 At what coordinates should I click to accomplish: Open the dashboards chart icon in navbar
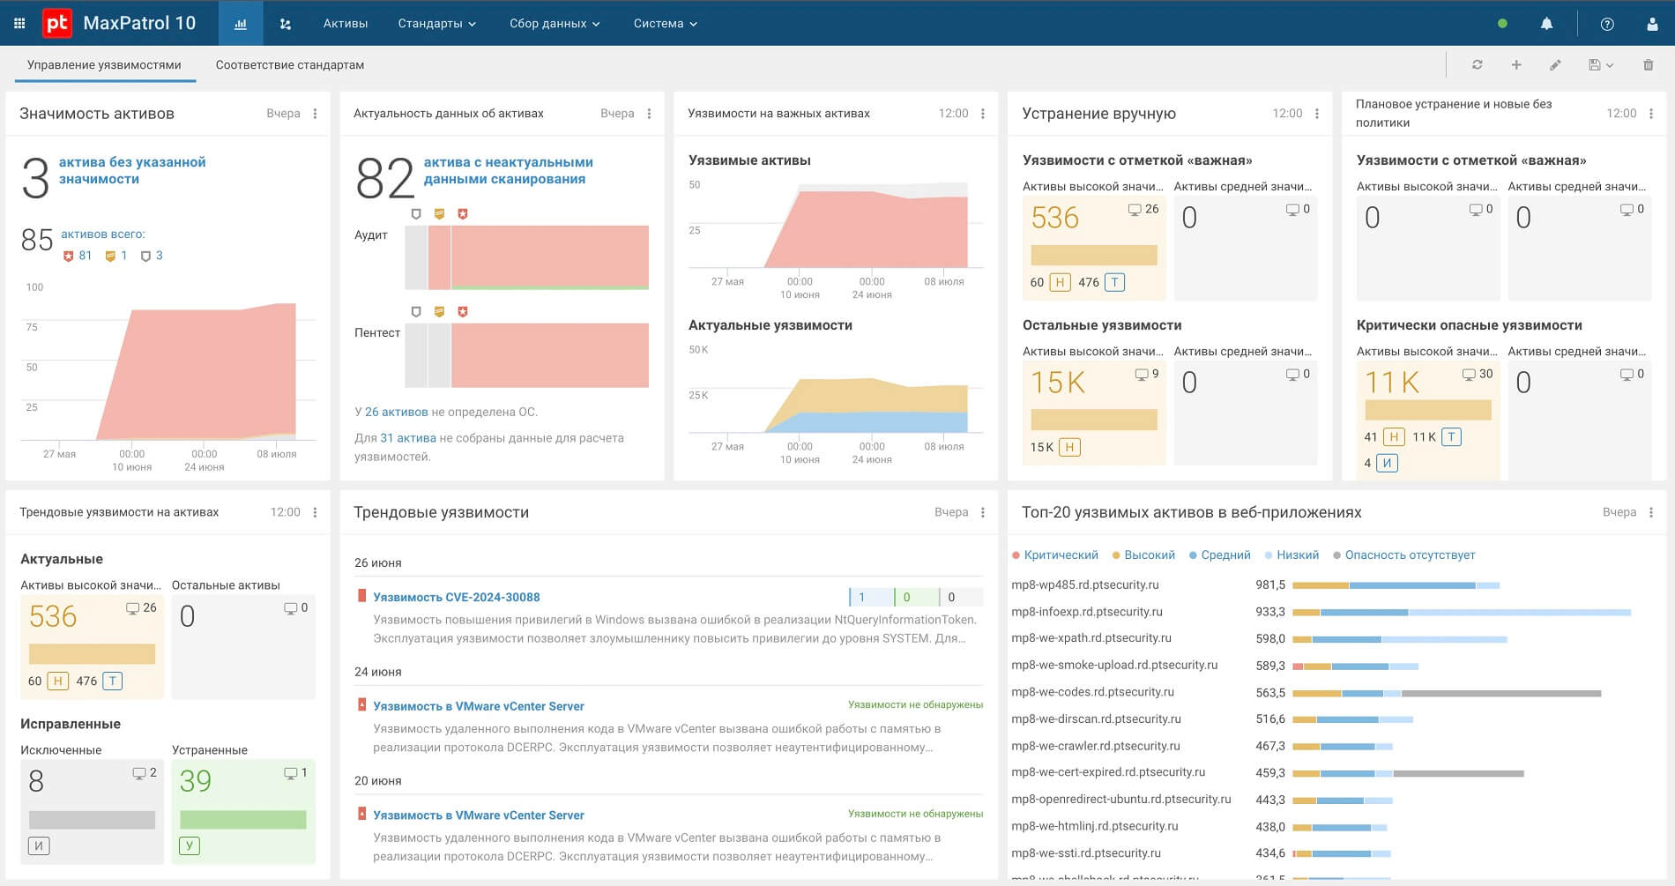pyautogui.click(x=240, y=24)
